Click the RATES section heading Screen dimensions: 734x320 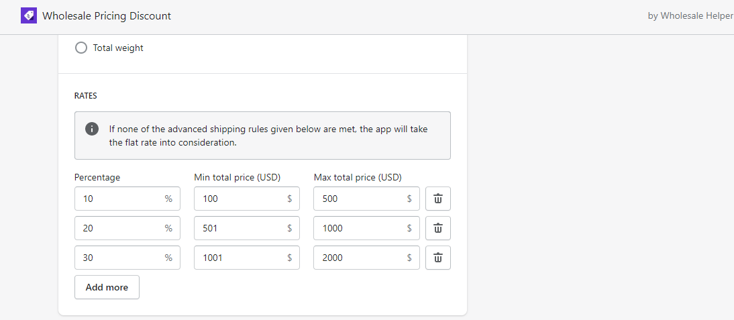[86, 96]
